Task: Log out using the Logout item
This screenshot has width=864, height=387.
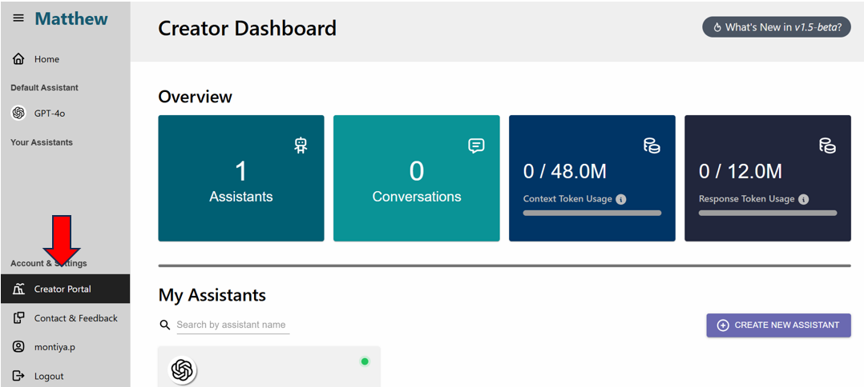Action: (x=48, y=376)
